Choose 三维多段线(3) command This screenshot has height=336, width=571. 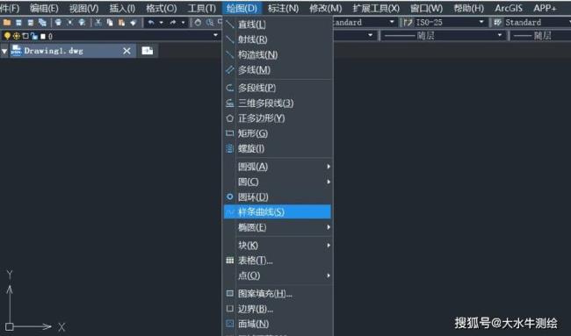click(278, 104)
